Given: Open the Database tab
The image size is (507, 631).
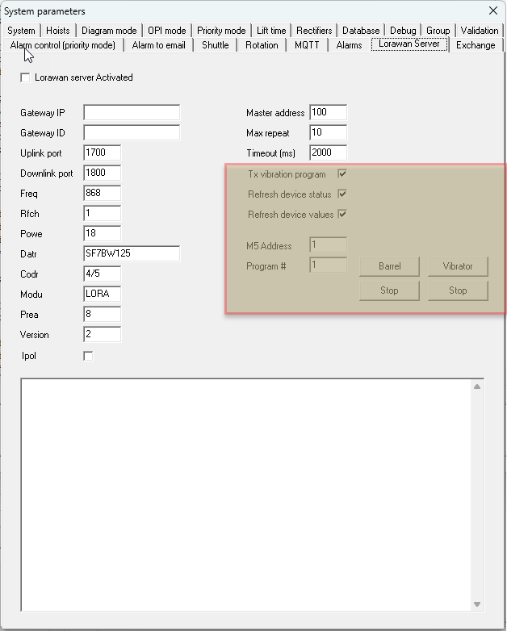Looking at the screenshot, I should click(x=361, y=31).
